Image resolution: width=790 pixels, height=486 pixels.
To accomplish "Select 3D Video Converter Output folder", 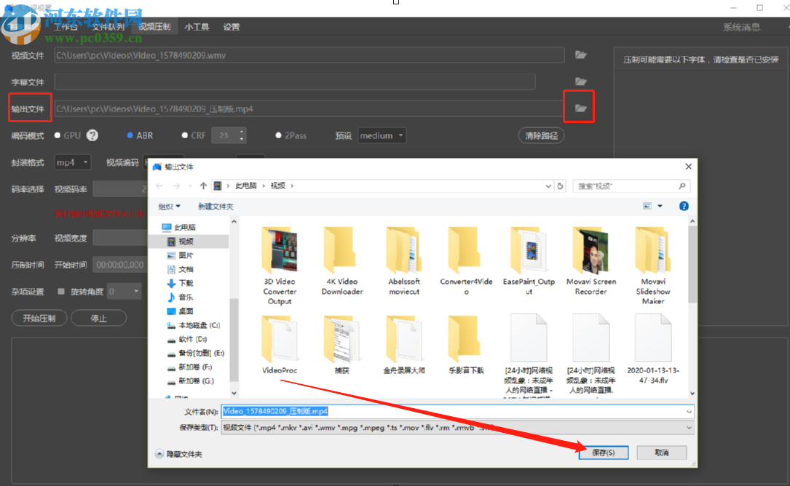I will pyautogui.click(x=280, y=266).
